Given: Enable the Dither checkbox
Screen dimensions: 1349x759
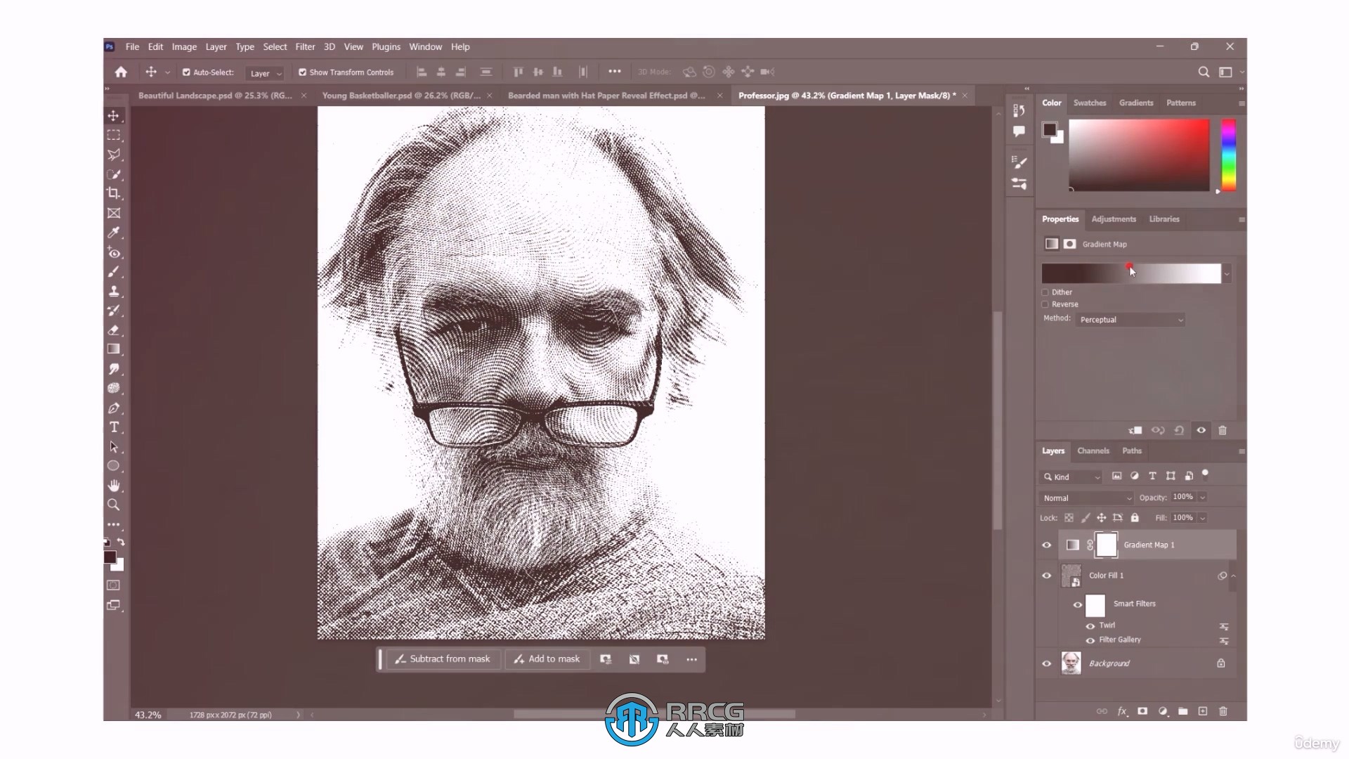Looking at the screenshot, I should (x=1046, y=292).
